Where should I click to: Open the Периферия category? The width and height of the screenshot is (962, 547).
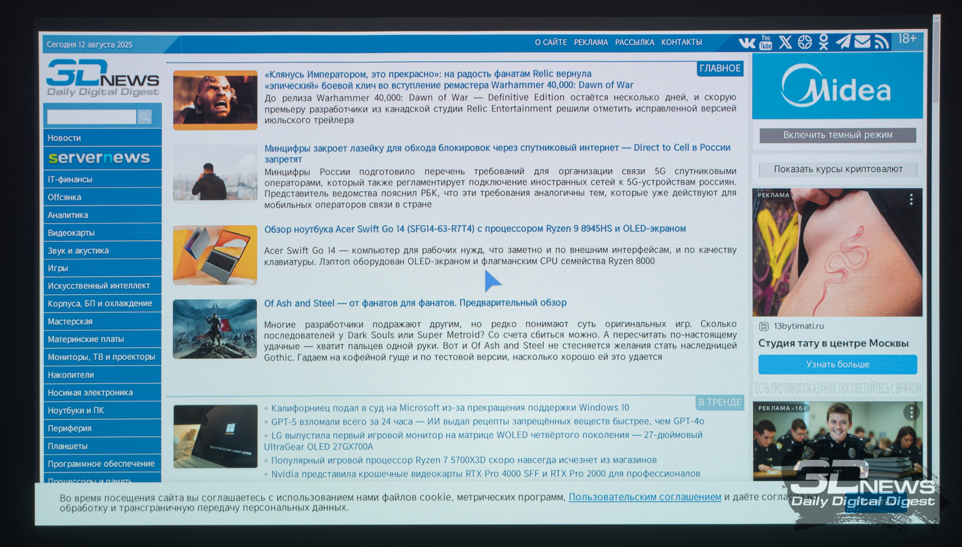102,428
